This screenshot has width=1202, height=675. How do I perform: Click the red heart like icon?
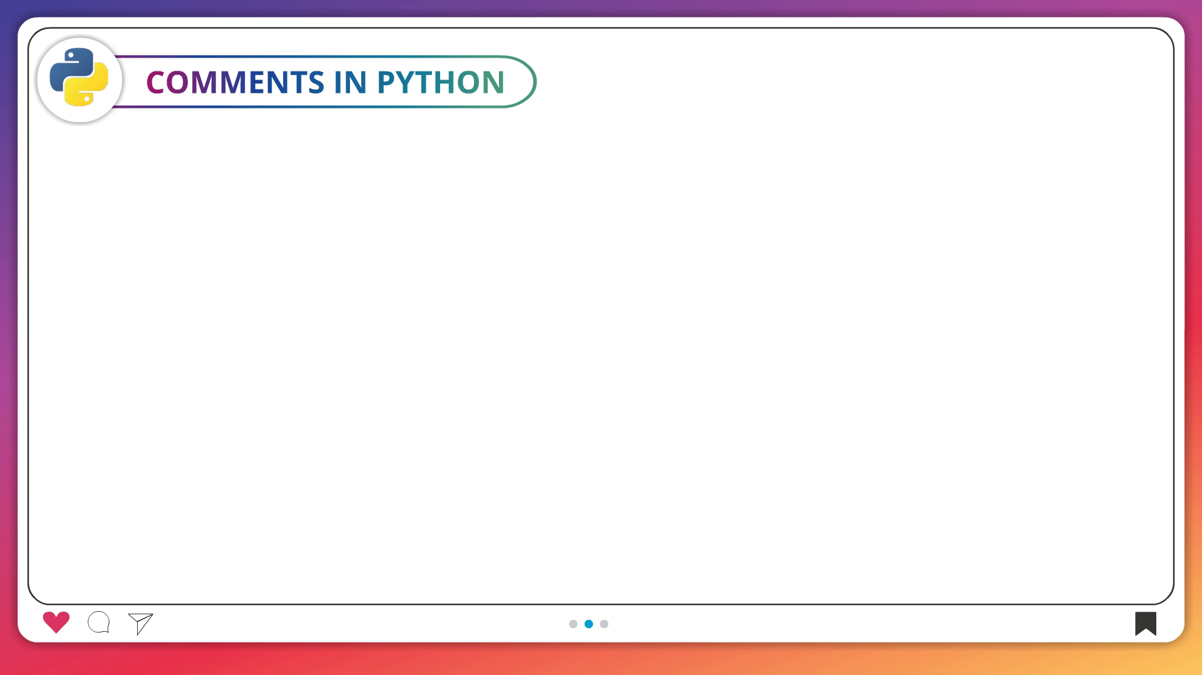(x=56, y=622)
